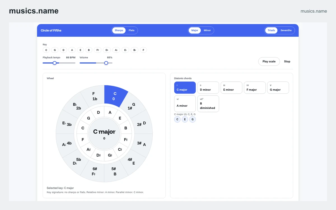Click the B 5# wheel segment
The height and width of the screenshot is (210, 336).
(x=114, y=171)
